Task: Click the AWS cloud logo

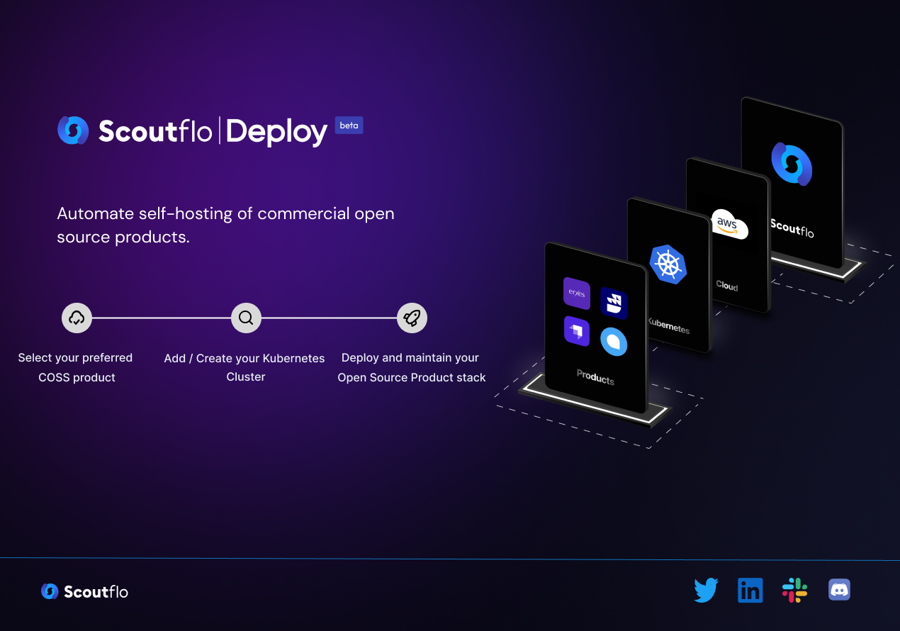Action: (x=729, y=224)
